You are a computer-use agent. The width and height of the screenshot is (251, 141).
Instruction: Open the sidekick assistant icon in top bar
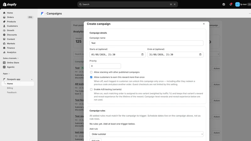[x=224, y=4]
